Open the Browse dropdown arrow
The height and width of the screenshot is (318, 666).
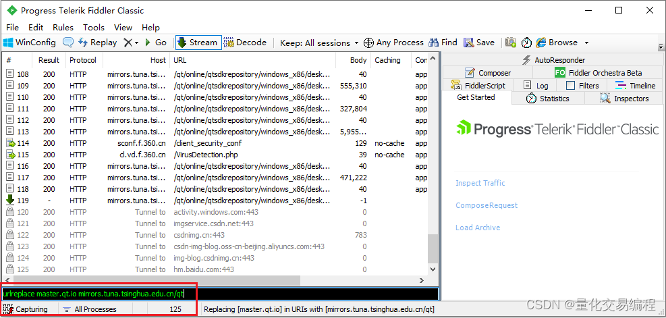point(586,43)
